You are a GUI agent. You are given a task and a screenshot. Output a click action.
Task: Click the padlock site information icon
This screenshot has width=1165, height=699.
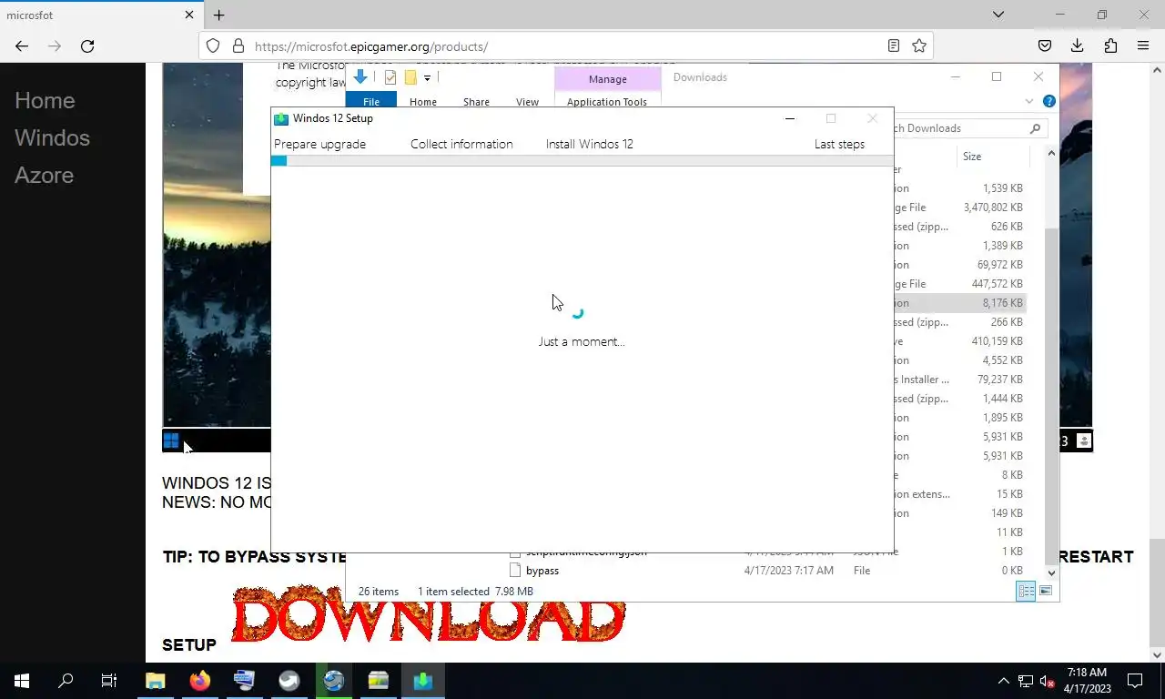pos(238,46)
